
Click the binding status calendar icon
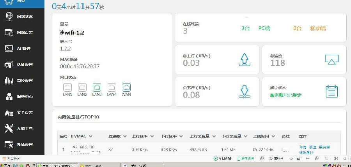(x=331, y=91)
